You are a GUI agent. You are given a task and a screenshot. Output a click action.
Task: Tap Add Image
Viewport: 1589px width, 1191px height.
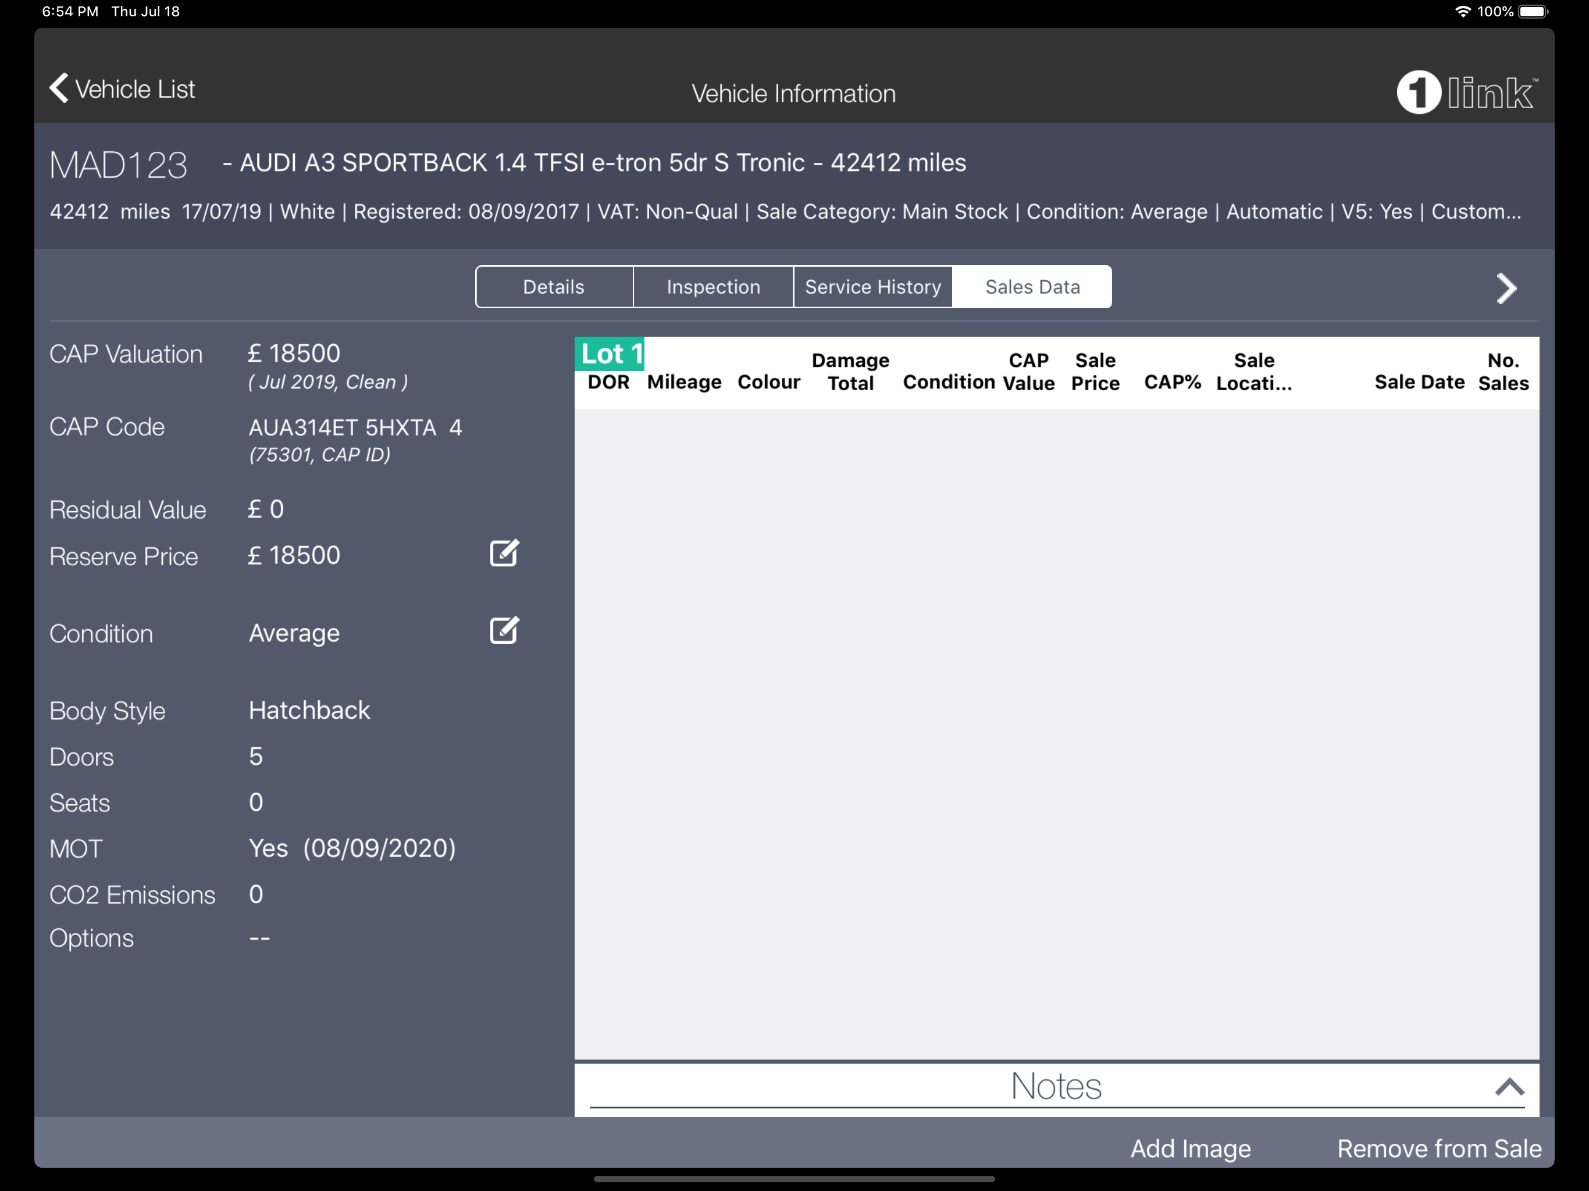[x=1191, y=1148]
